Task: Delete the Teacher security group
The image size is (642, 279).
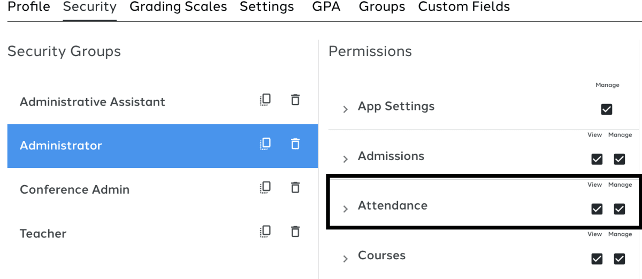Action: [295, 232]
